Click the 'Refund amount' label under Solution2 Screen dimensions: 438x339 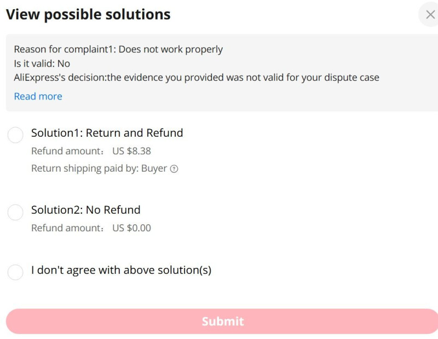(67, 228)
